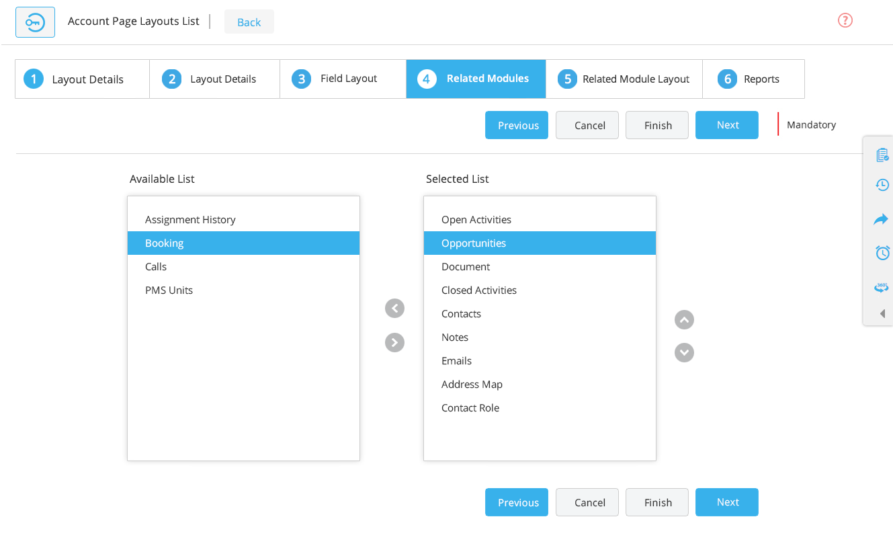
Task: Select Contacts in the Selected List
Action: pos(461,313)
